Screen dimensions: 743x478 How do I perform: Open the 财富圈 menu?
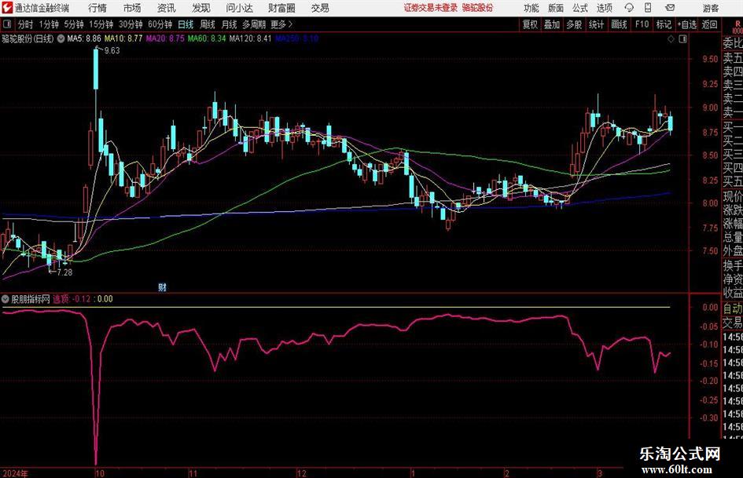coord(281,8)
